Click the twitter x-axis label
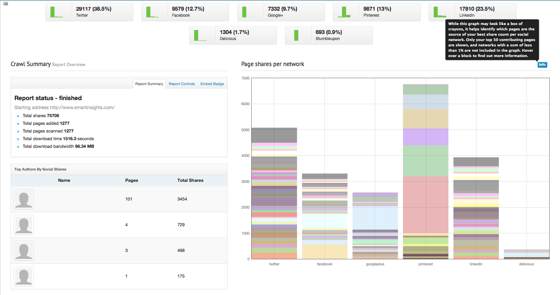 [274, 264]
